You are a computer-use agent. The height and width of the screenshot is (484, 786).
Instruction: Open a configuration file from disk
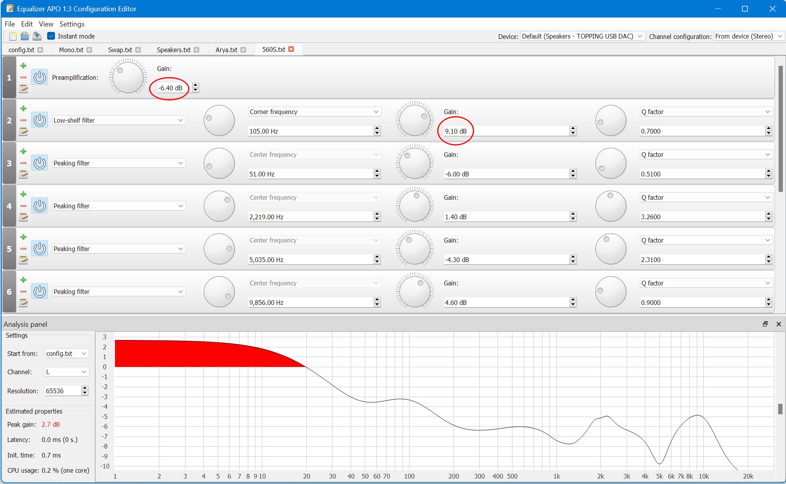25,36
